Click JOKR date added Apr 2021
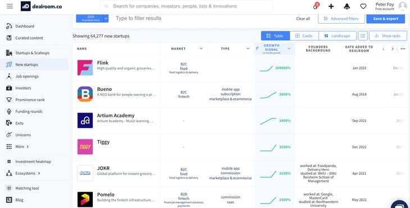This screenshot has height=208, width=410. coord(359,173)
